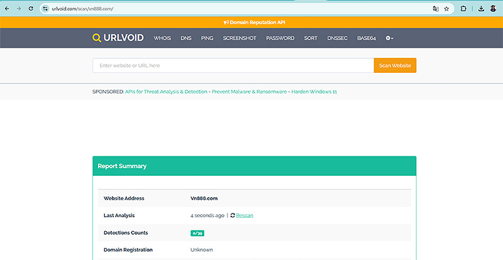Screen dimensions: 503x260
Task: Open 'APIs for Threat Analysis & Detection' link
Action: tap(166, 92)
